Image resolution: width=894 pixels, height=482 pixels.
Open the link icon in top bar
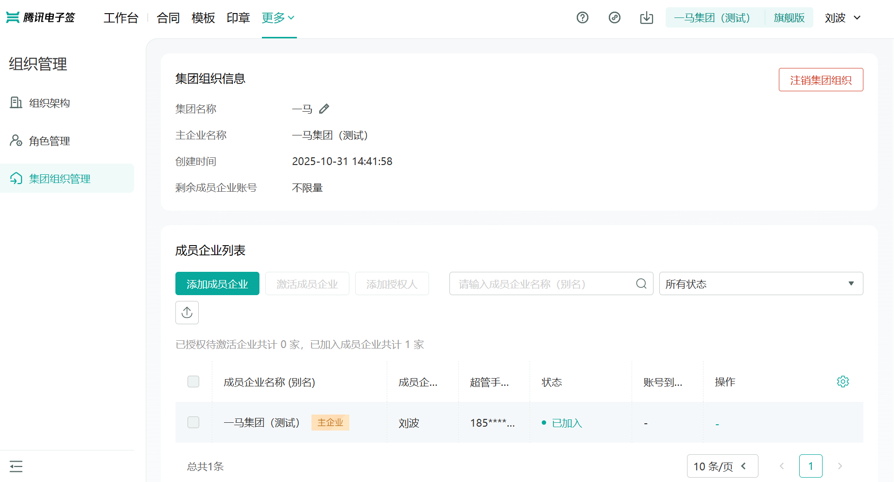point(614,18)
